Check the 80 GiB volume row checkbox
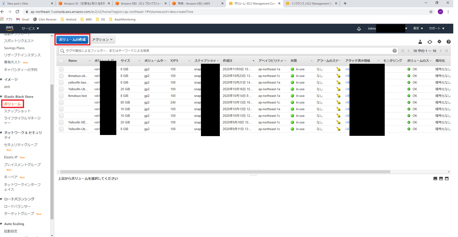This screenshot has width=458, height=237. point(61,102)
